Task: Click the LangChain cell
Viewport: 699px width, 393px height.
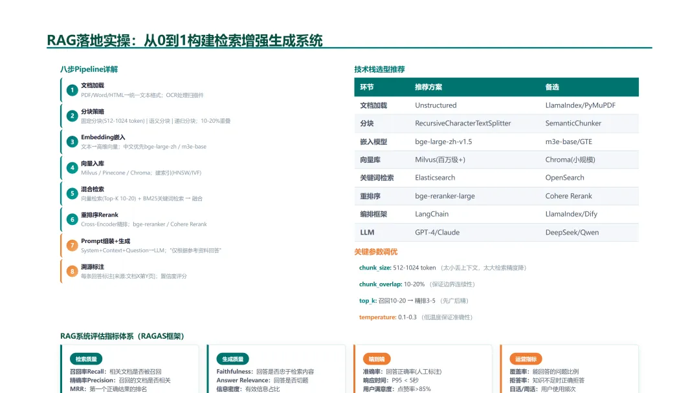Action: pos(432,214)
